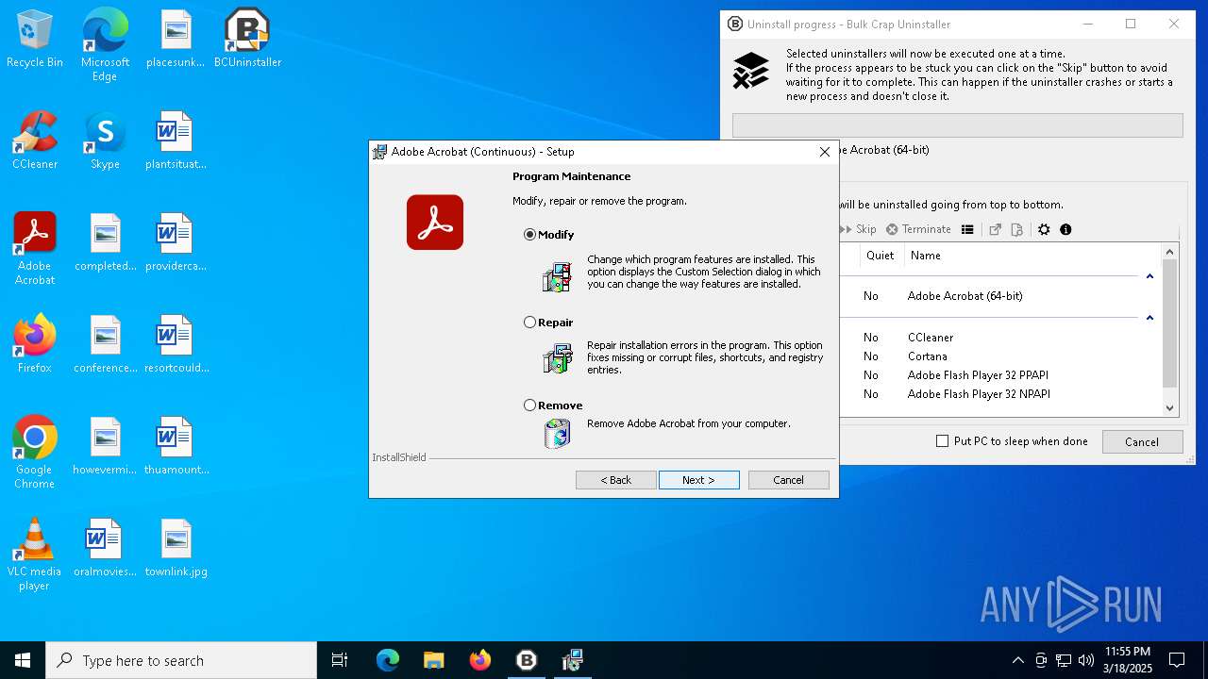Select the Firefox desktop shortcut
This screenshot has height=679, width=1208.
click(x=35, y=344)
